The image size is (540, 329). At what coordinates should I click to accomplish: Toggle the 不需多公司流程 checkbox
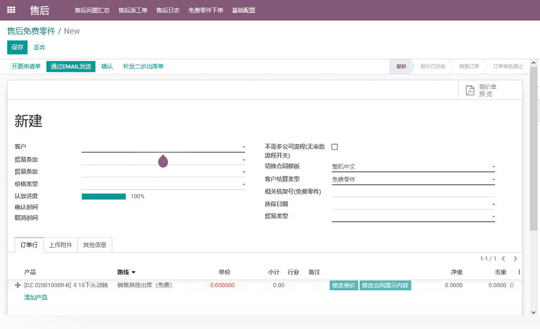pos(335,147)
